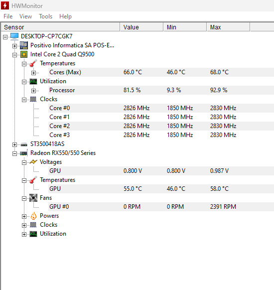Click the Radeon RX550 graphics card icon
Screen dimensions: 274x290
24,153
